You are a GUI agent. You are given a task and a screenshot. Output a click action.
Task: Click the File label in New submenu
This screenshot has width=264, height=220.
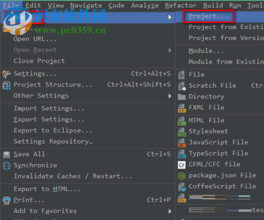pos(196,74)
